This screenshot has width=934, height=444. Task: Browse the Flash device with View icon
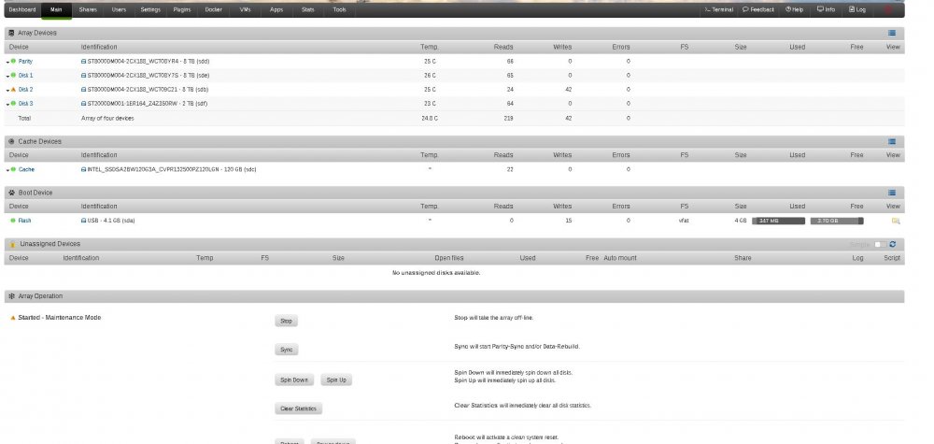coord(896,222)
